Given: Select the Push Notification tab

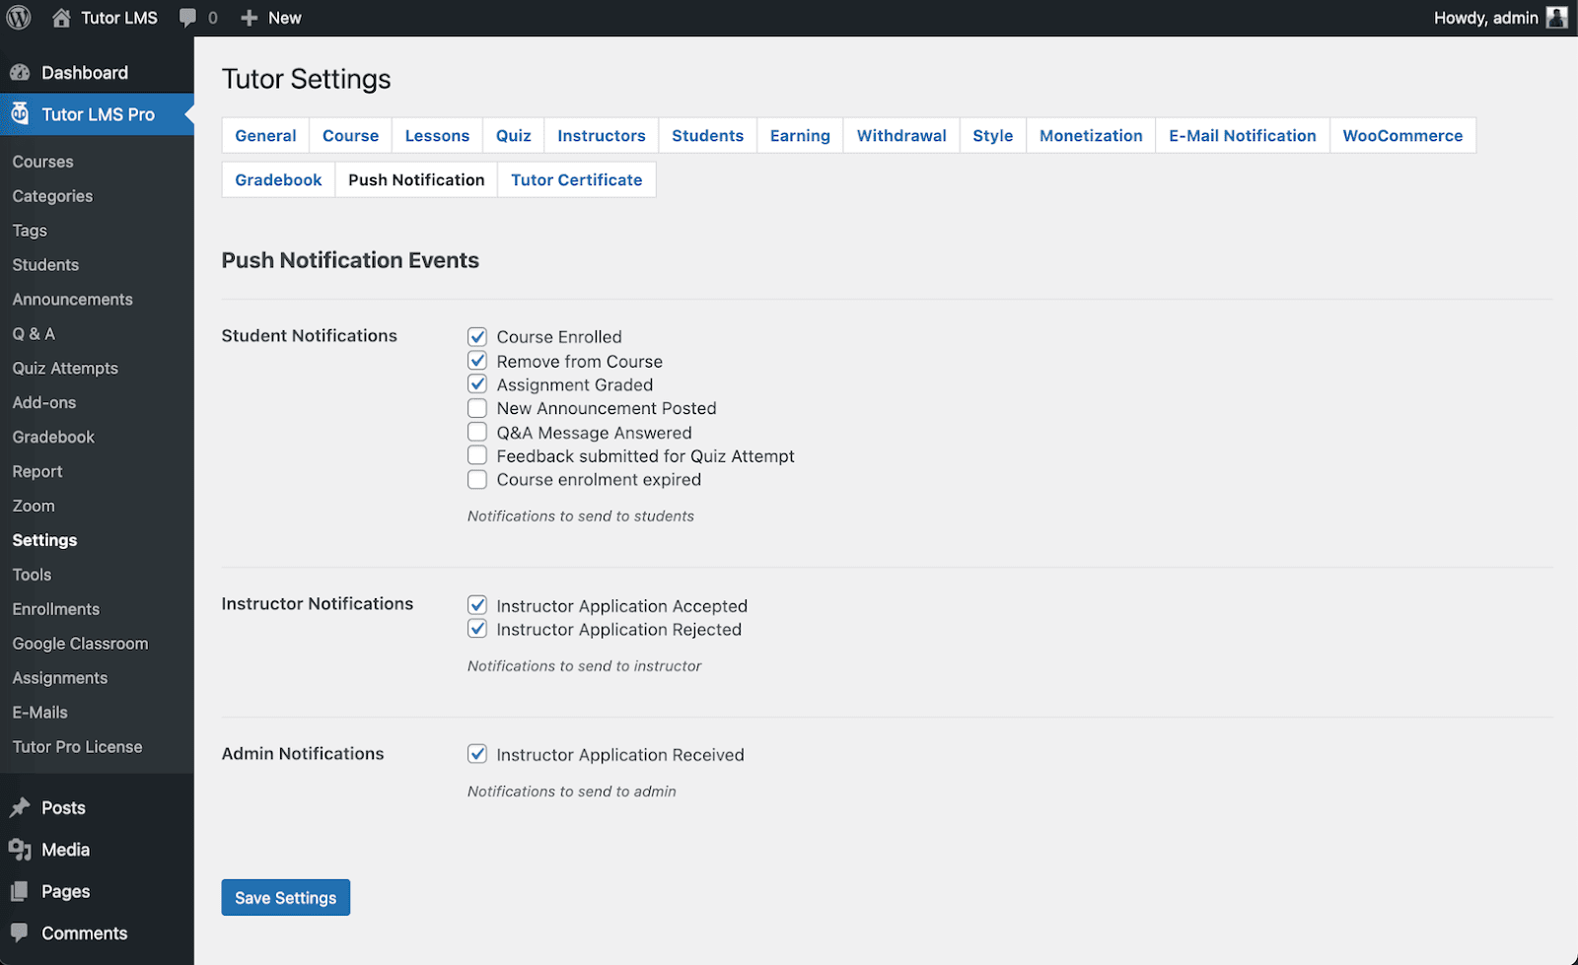Looking at the screenshot, I should [x=416, y=179].
